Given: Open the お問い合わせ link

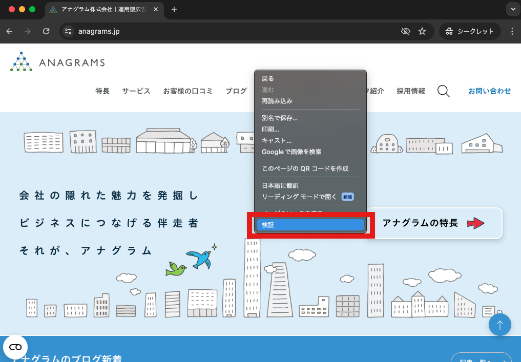Looking at the screenshot, I should pos(489,91).
